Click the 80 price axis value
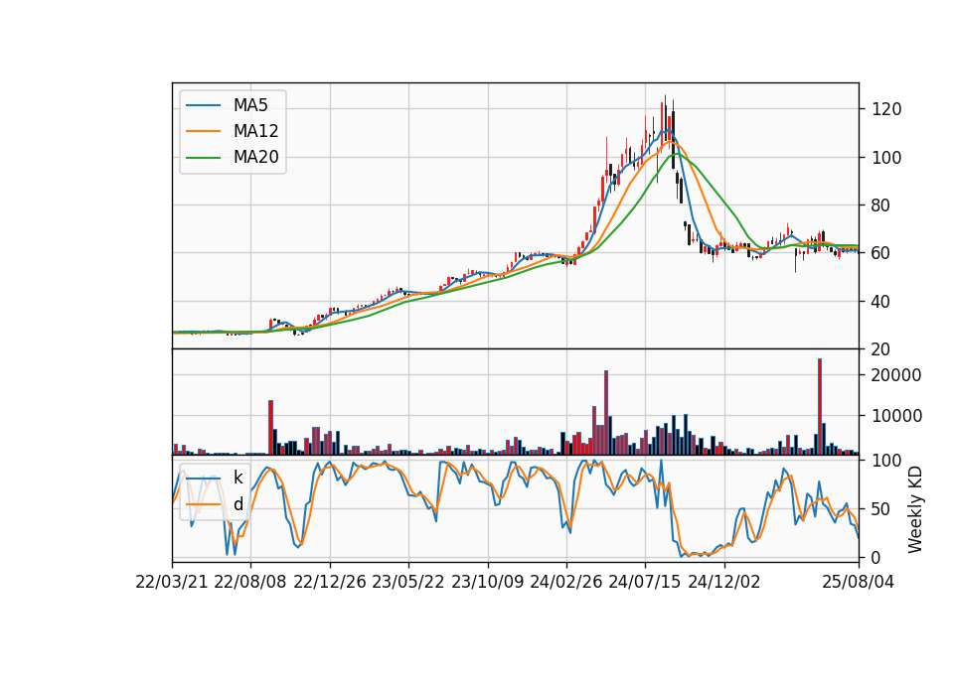 point(881,205)
